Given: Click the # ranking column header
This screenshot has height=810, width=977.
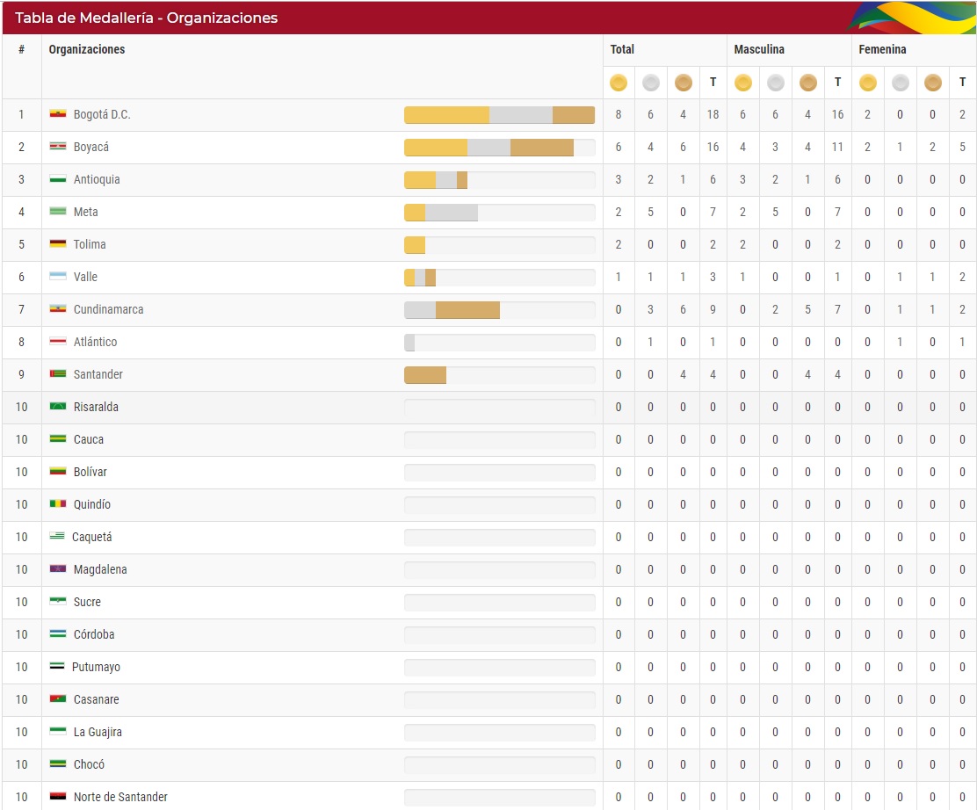Looking at the screenshot, I should coord(21,50).
